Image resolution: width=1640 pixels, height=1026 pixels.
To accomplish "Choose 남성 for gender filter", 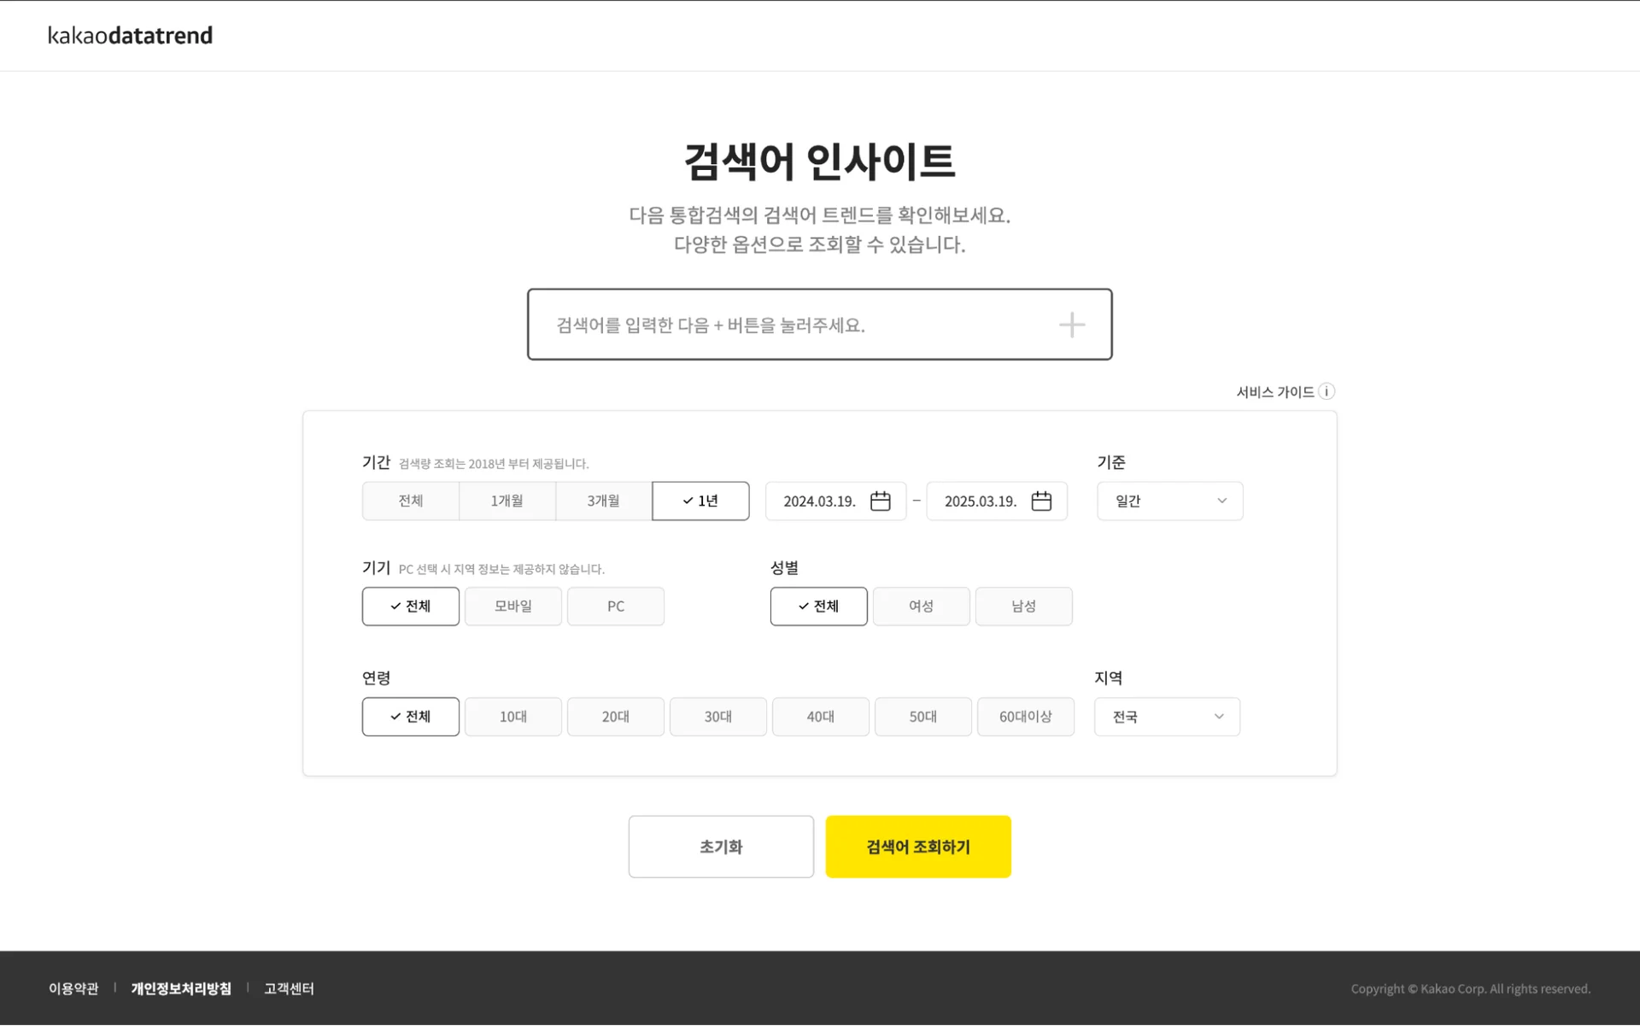I will (x=1023, y=606).
